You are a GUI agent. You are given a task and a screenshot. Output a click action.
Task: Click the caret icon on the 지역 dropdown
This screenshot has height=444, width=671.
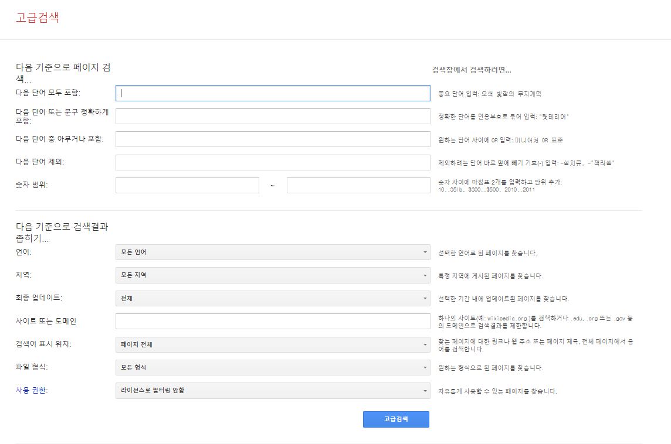pos(426,275)
